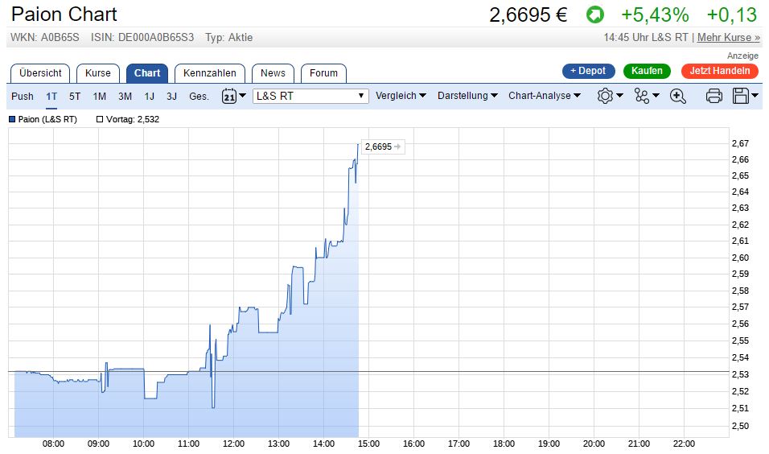Open the share connections icon
The height and width of the screenshot is (454, 769).
pos(641,96)
